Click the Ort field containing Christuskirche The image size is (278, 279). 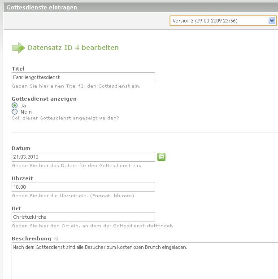pyautogui.click(x=83, y=217)
